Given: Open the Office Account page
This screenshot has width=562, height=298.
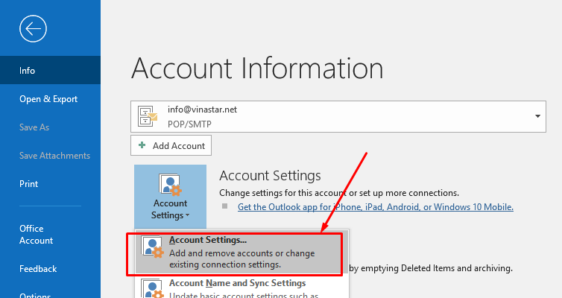Looking at the screenshot, I should pos(37,235).
